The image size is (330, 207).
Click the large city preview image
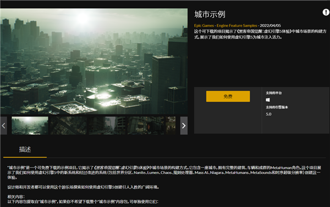[94, 61]
